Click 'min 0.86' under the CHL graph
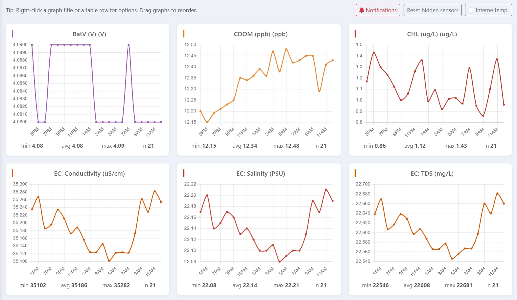This screenshot has width=517, height=300. 375,146
